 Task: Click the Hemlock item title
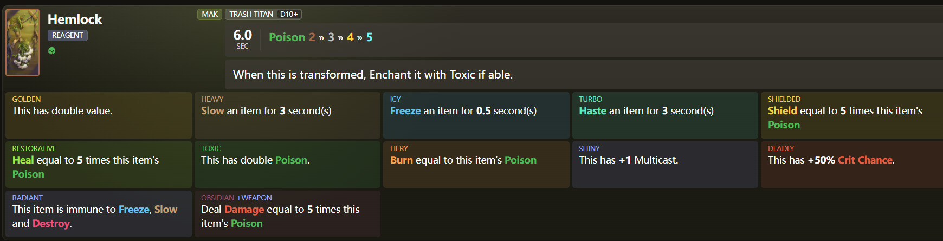[75, 19]
